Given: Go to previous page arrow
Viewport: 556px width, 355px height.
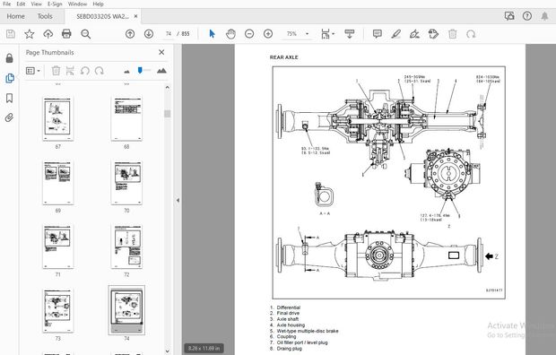Looking at the screenshot, I should point(130,34).
